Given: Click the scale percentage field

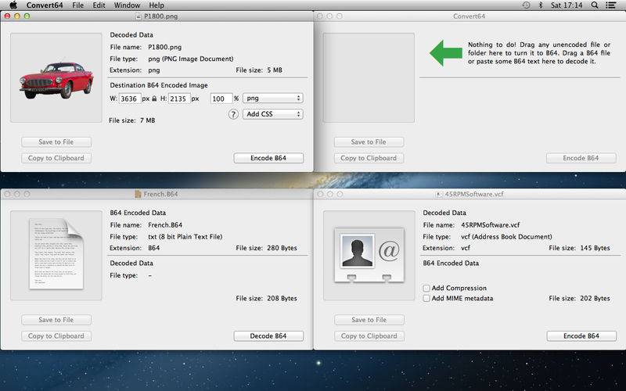Looking at the screenshot, I should tap(220, 99).
